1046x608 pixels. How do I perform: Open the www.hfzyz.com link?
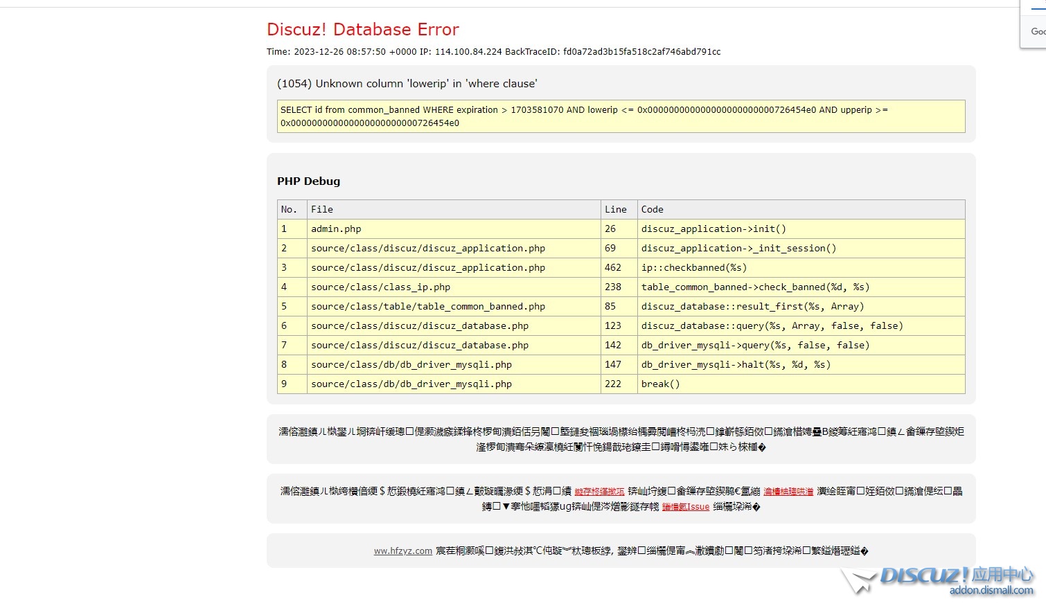(x=403, y=551)
